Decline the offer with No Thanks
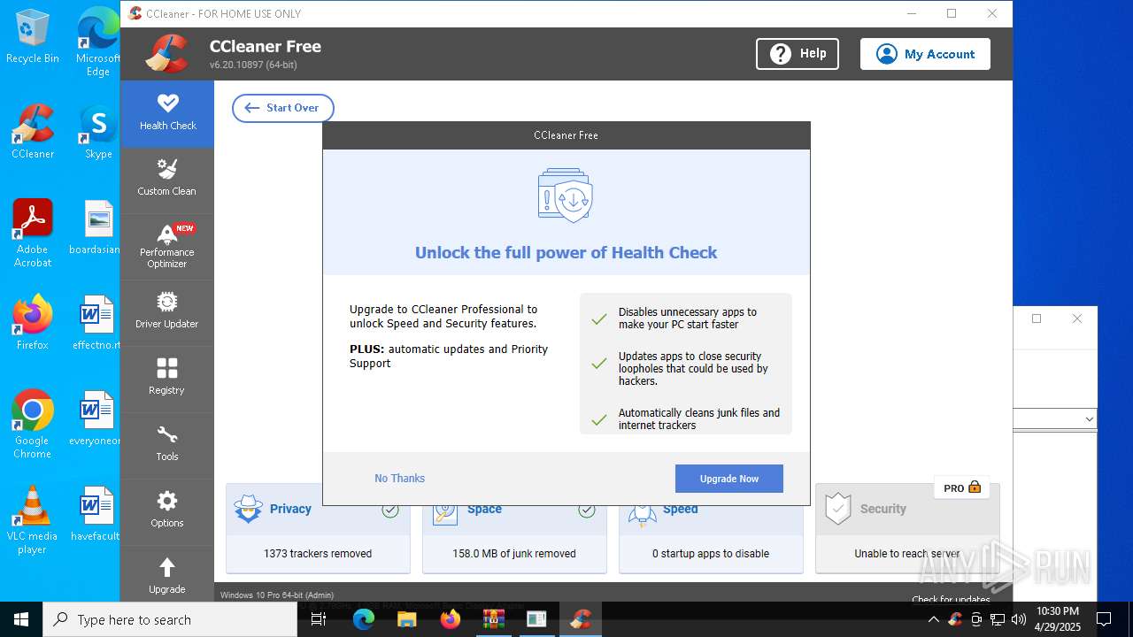The height and width of the screenshot is (637, 1133). click(x=399, y=479)
